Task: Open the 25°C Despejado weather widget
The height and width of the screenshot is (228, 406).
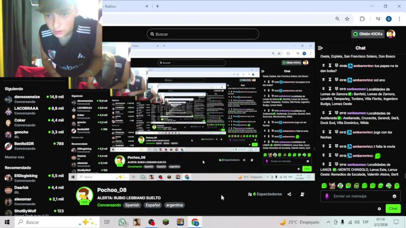Action: point(299,222)
